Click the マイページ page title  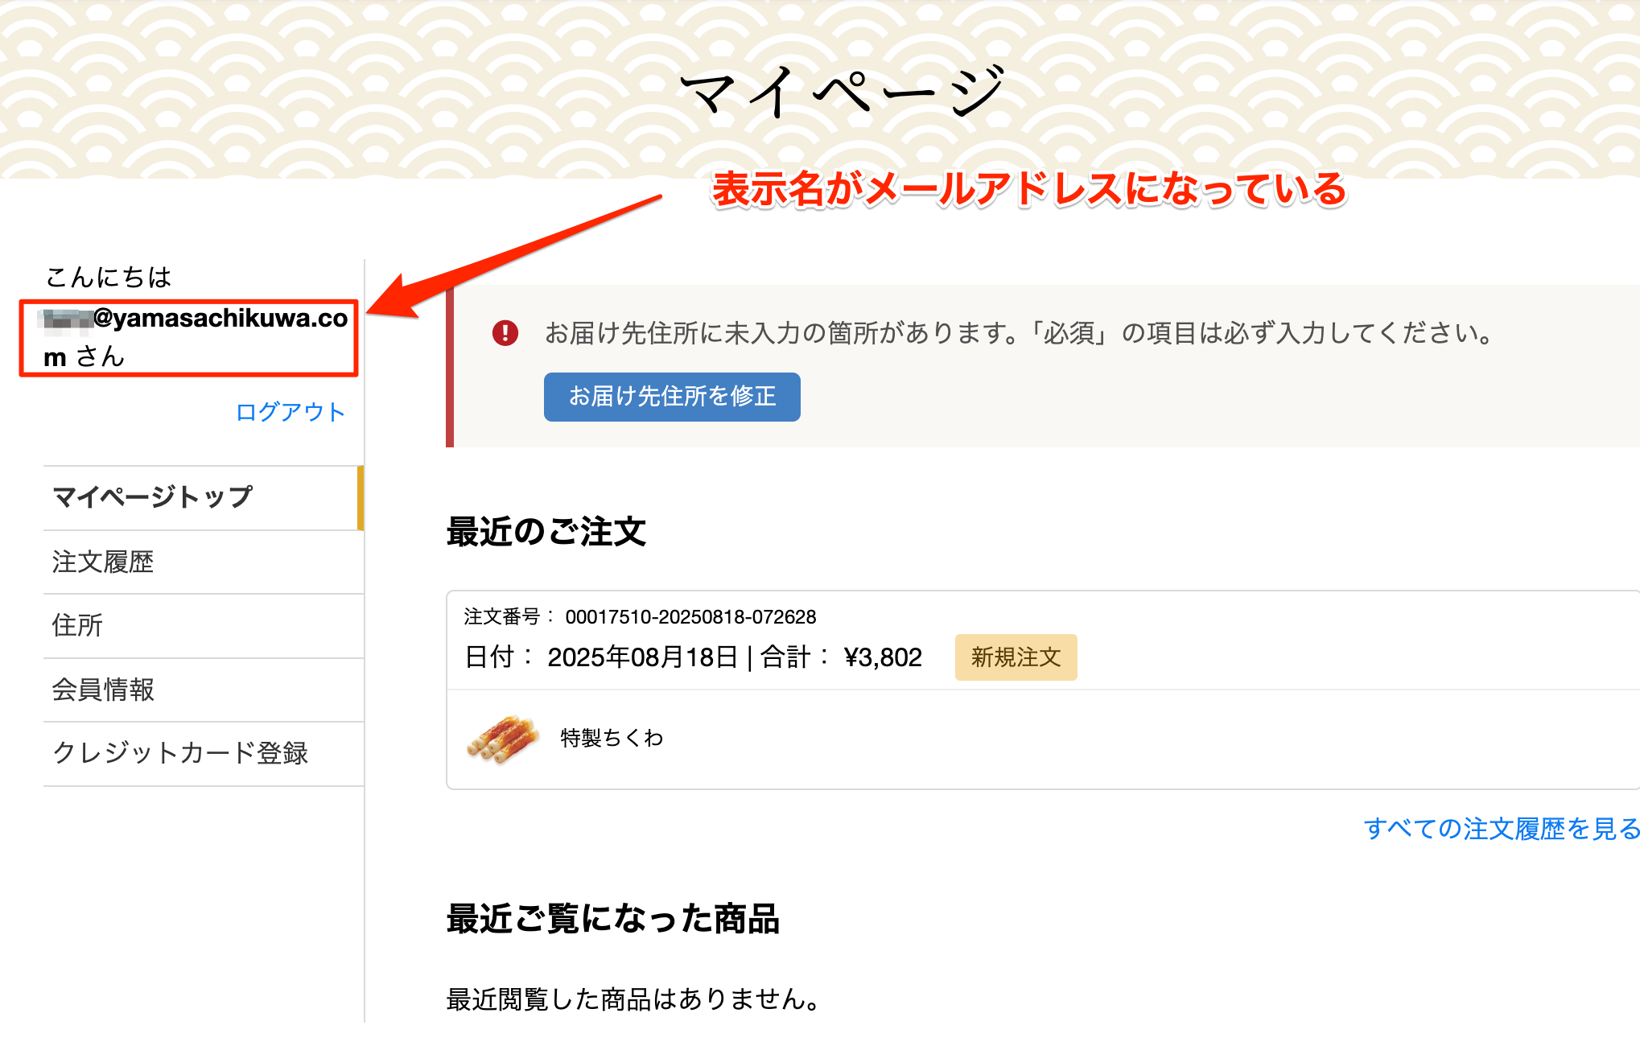[x=843, y=91]
